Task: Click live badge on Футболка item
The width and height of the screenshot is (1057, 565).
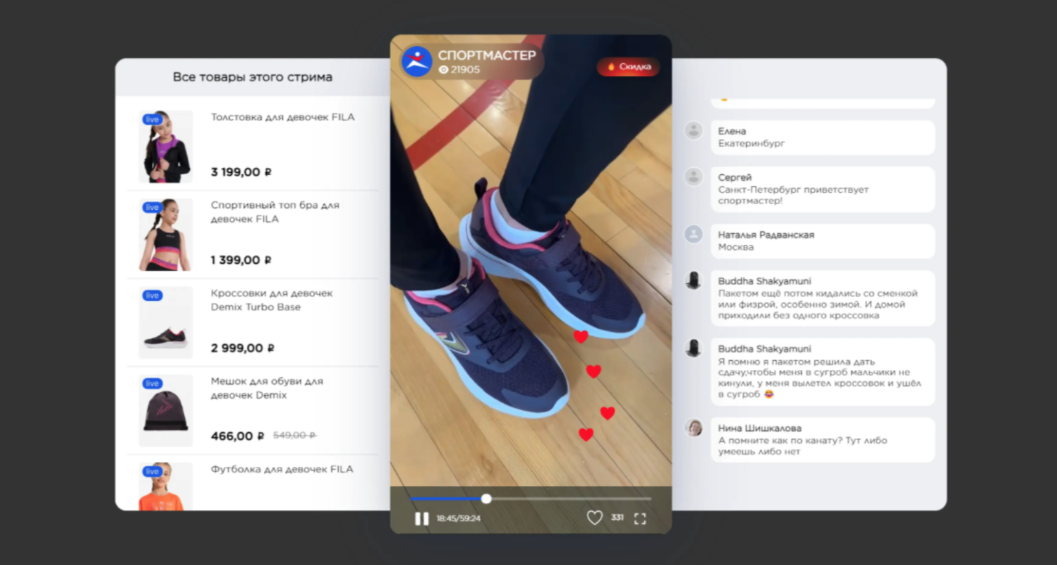Action: tap(152, 472)
